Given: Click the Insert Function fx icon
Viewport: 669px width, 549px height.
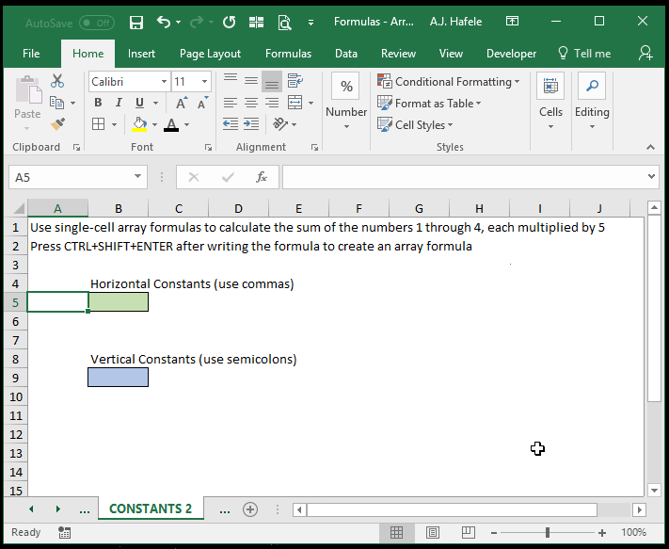Looking at the screenshot, I should pyautogui.click(x=262, y=177).
